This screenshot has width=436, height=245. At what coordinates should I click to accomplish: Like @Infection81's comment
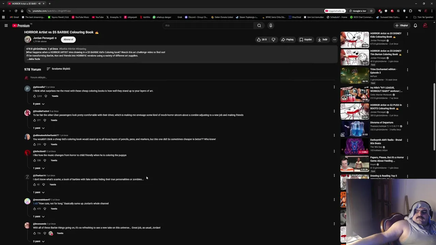(34, 161)
